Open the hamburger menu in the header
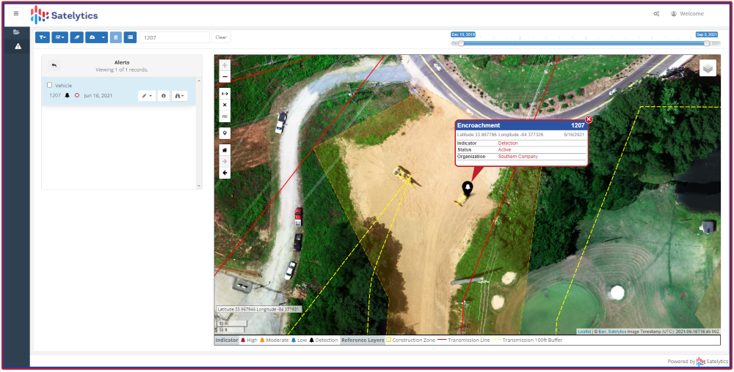734x372 pixels. pyautogui.click(x=16, y=14)
